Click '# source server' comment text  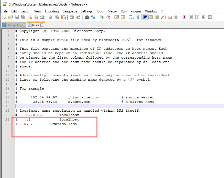click(138, 97)
